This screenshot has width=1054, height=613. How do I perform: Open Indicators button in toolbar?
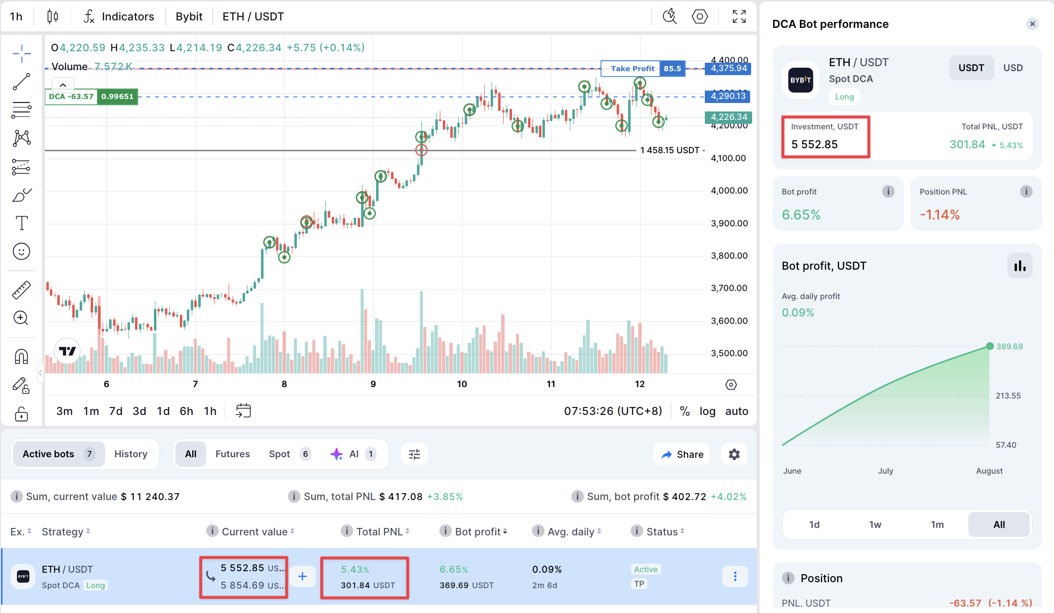(x=119, y=16)
